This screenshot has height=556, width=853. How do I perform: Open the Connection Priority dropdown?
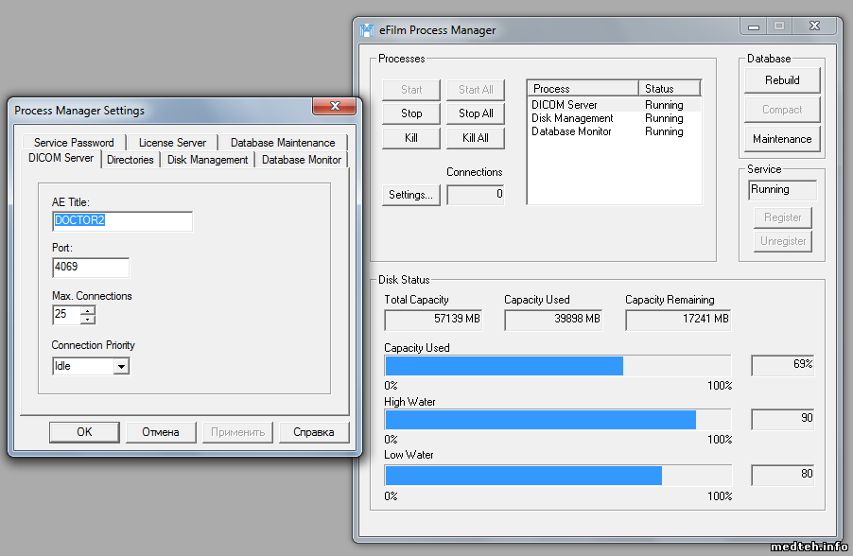(121, 366)
